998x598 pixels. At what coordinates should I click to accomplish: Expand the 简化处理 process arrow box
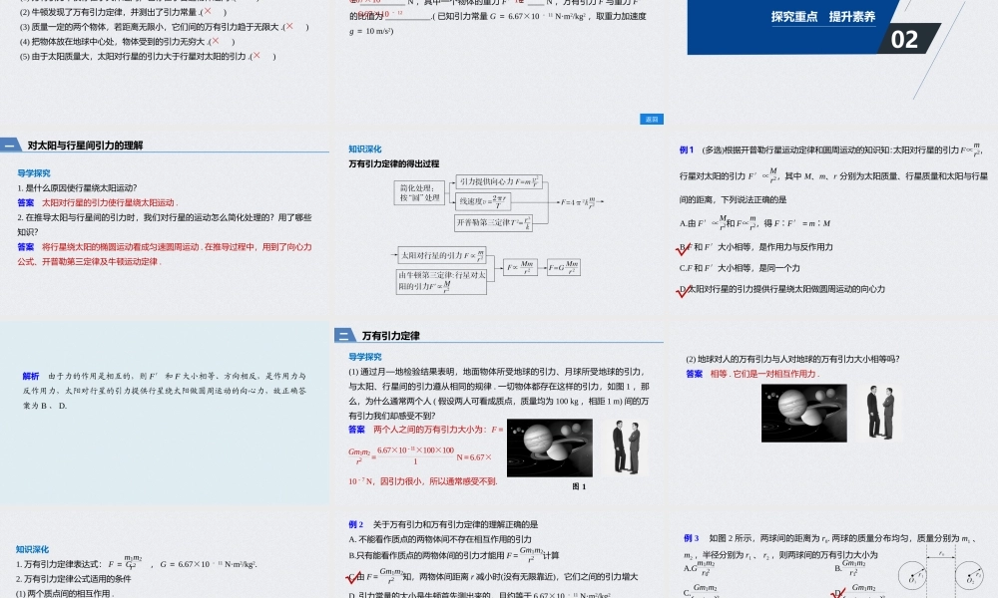[x=420, y=191]
